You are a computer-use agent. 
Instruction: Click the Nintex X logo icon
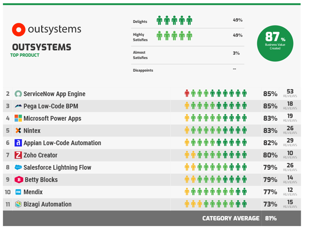[x=18, y=131]
